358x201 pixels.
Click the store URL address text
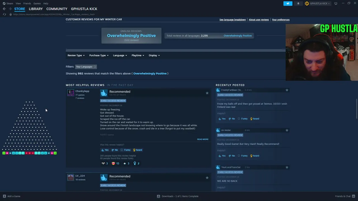coord(54,14)
